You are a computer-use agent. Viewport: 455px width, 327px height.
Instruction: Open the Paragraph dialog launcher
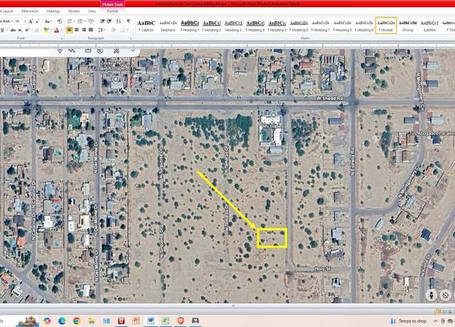coord(131,38)
